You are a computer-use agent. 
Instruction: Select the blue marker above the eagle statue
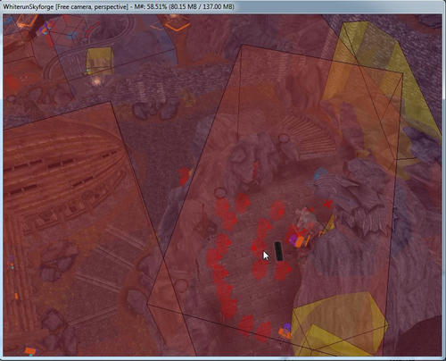(320, 173)
